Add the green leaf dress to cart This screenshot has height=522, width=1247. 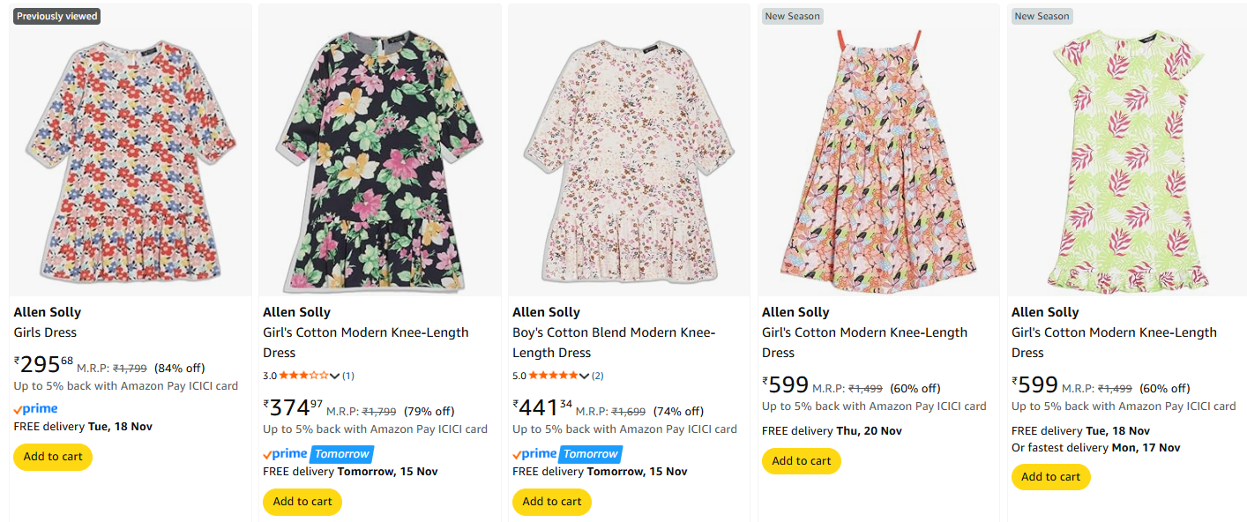pyautogui.click(x=1051, y=477)
